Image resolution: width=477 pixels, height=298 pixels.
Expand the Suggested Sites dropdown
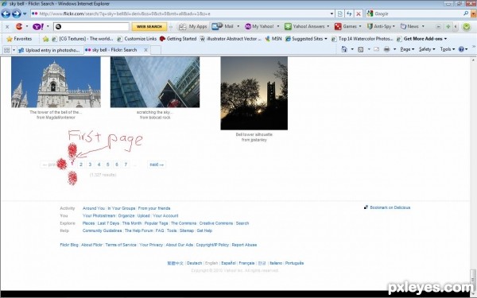coord(326,39)
